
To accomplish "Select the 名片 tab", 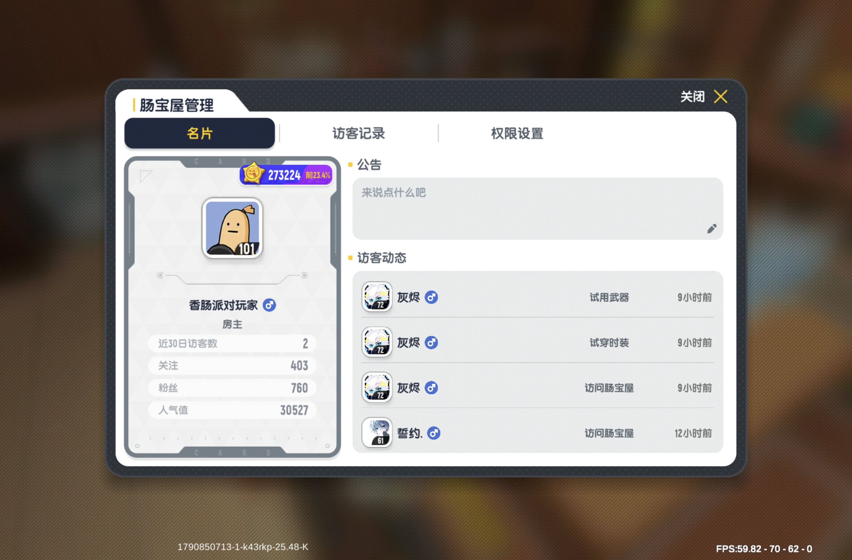I will 199,133.
